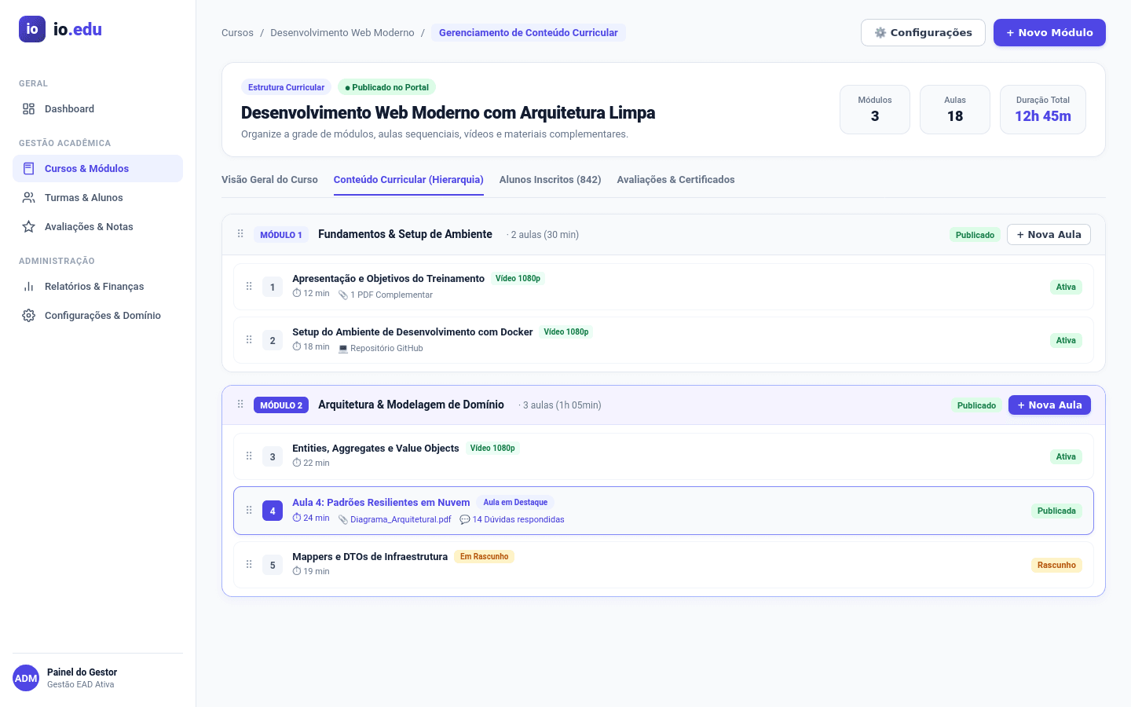Add Nova Aula to Módulo 2

[x=1049, y=405]
